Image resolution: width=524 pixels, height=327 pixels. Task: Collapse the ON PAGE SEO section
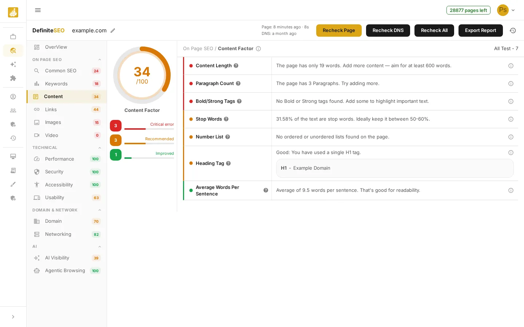(100, 60)
